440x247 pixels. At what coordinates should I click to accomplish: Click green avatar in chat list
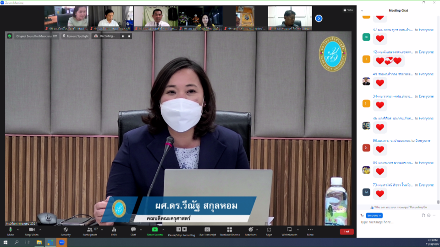tap(366, 37)
